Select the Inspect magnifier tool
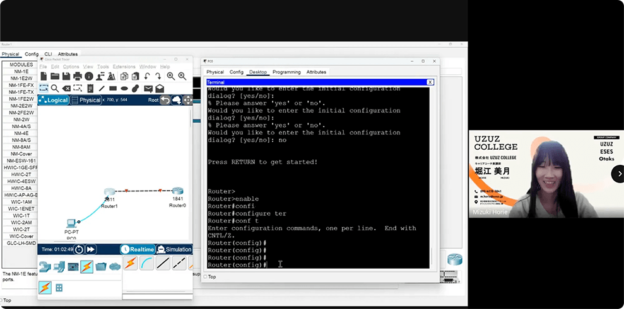The width and height of the screenshot is (624, 309). (55, 89)
